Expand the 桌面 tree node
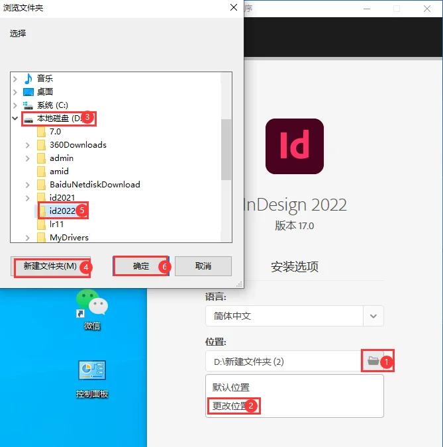The height and width of the screenshot is (447, 443). pos(15,92)
